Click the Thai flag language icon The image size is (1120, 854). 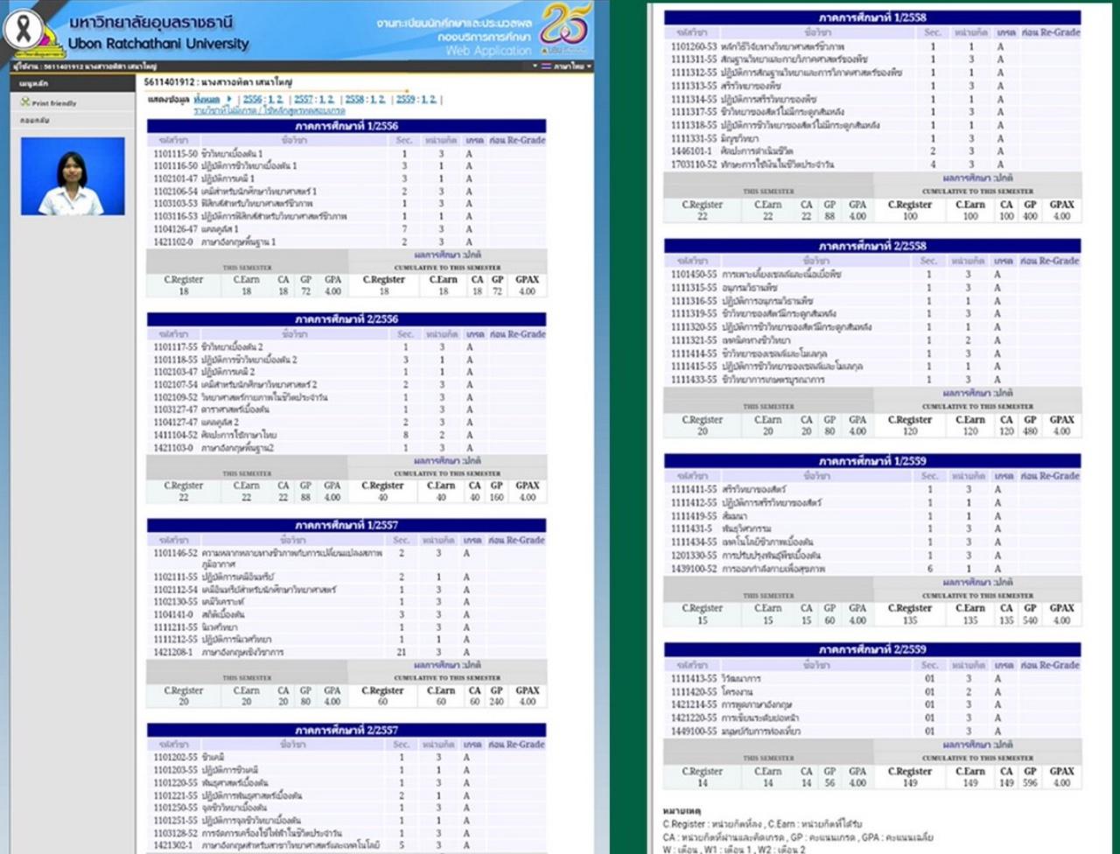(x=546, y=66)
